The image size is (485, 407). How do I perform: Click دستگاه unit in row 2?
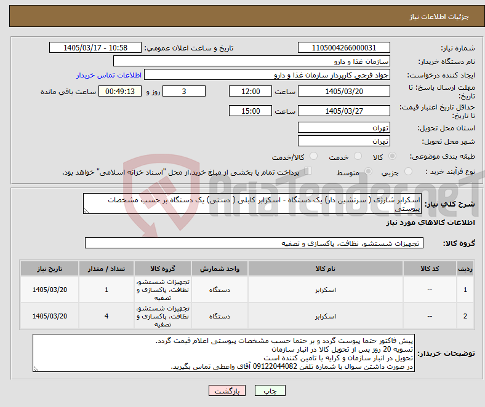point(220,317)
